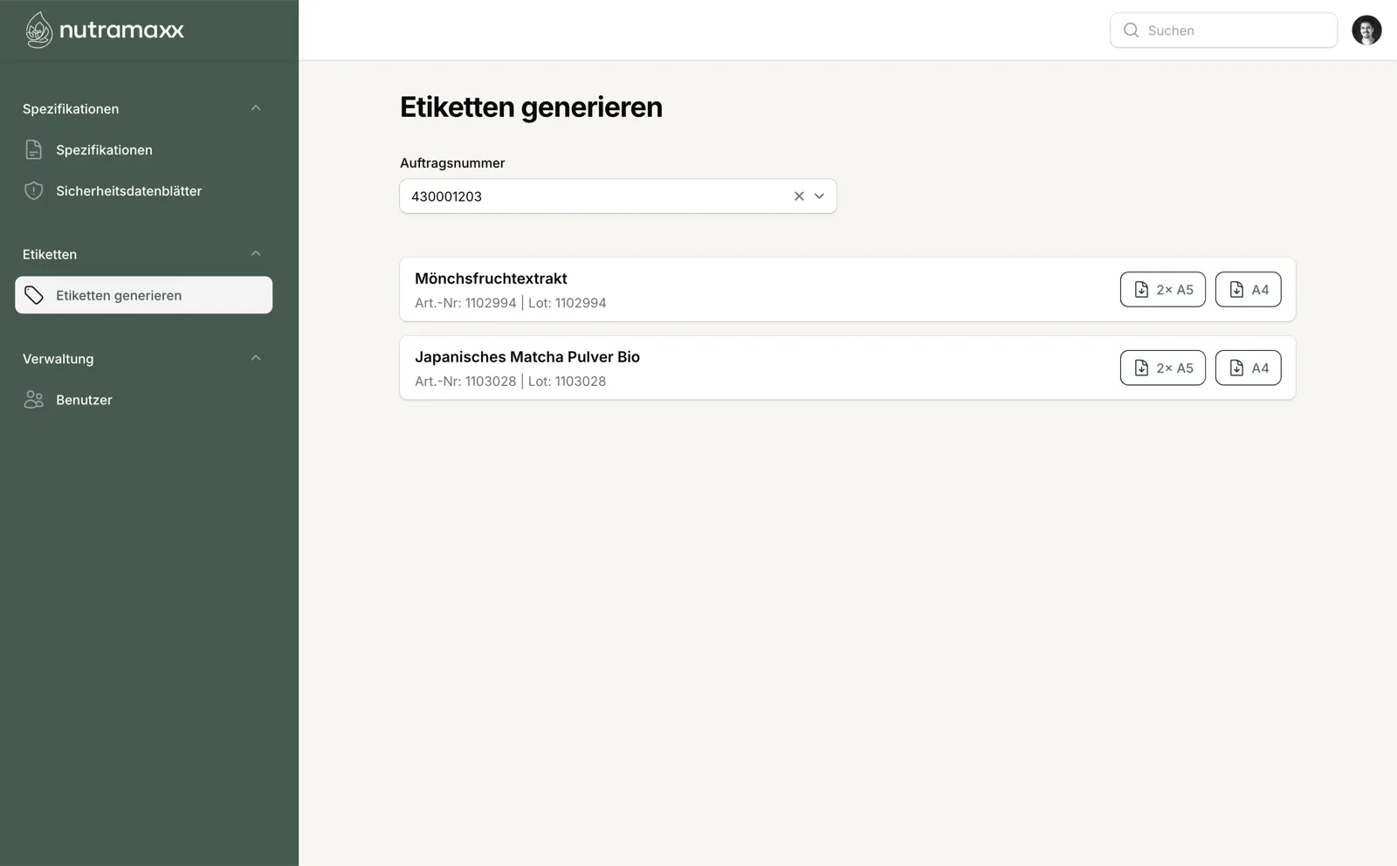Click the Sicherheitsdatenblätter shield icon

(x=34, y=191)
